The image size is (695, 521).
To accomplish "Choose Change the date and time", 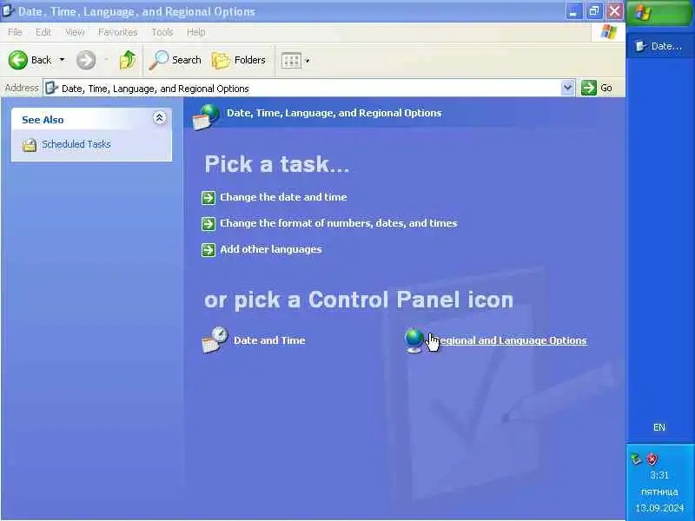I will pos(283,197).
